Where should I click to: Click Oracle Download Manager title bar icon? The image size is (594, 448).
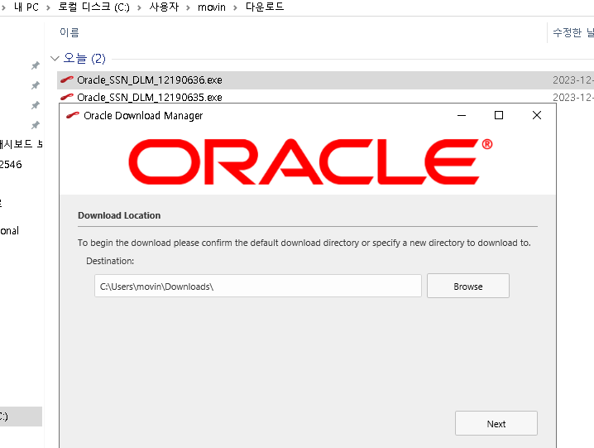[x=72, y=115]
